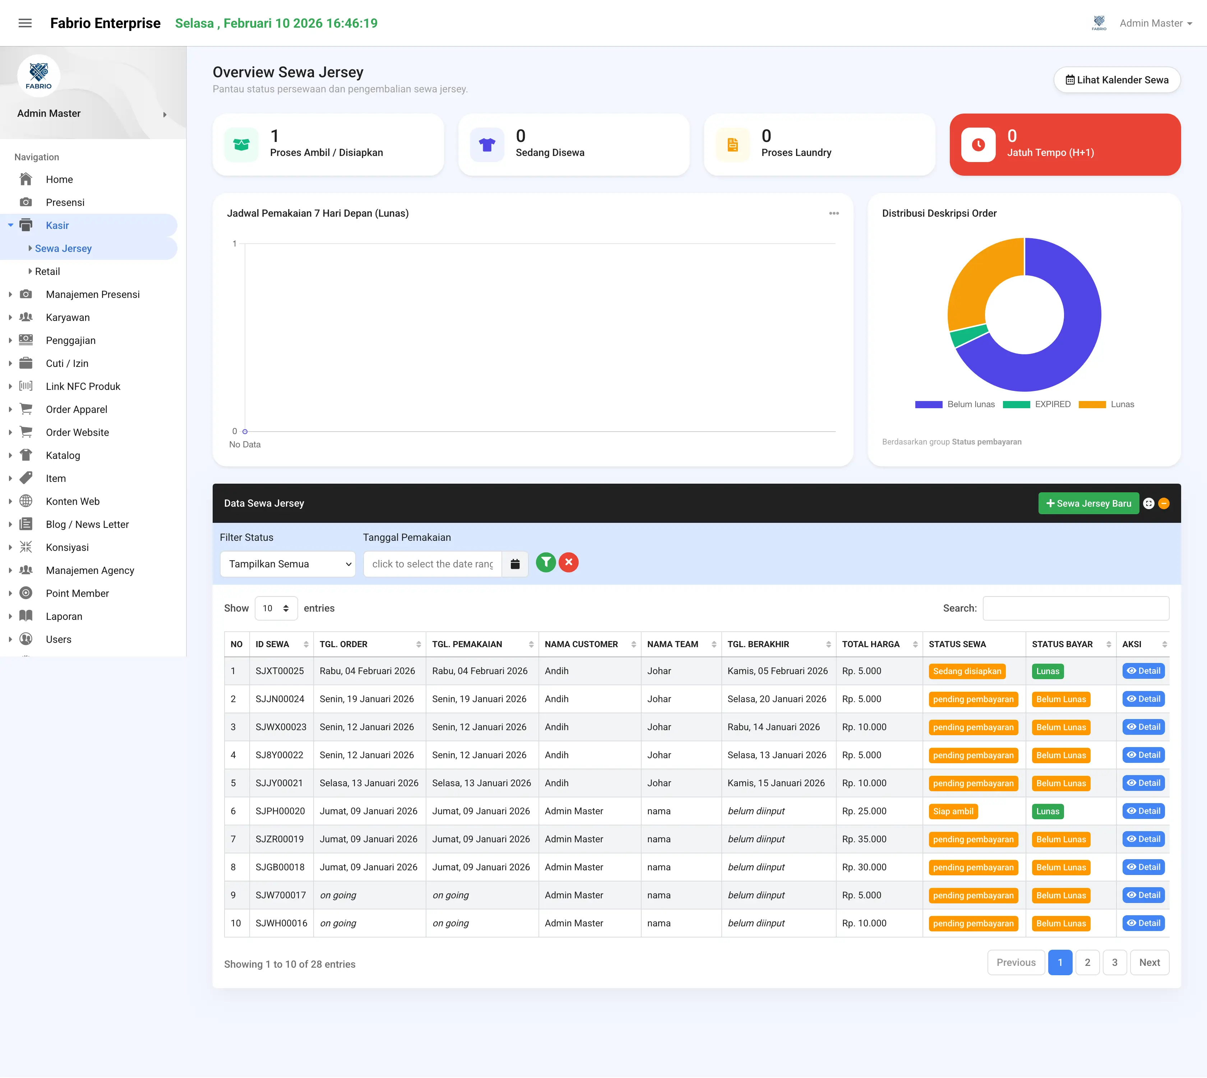Click the Fabrio profile avatar in sidebar
1207x1078 pixels.
[38, 76]
